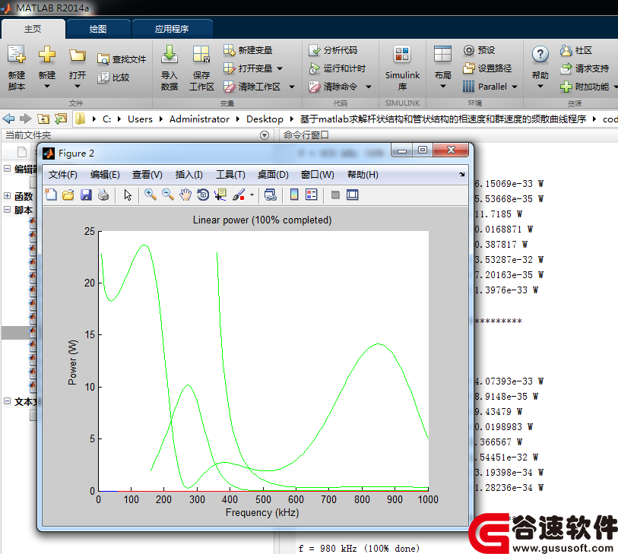Click the Hide Plot Tools icon

pos(335,195)
